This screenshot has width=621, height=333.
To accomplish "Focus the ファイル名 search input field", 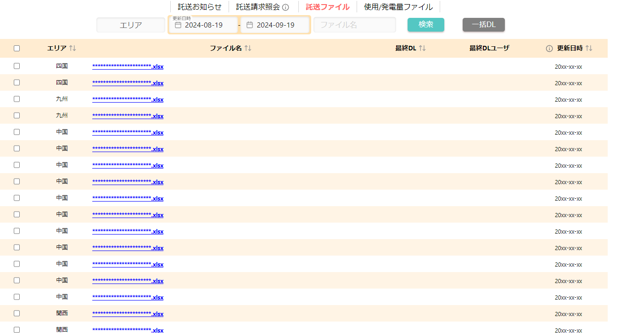I will pyautogui.click(x=355, y=25).
